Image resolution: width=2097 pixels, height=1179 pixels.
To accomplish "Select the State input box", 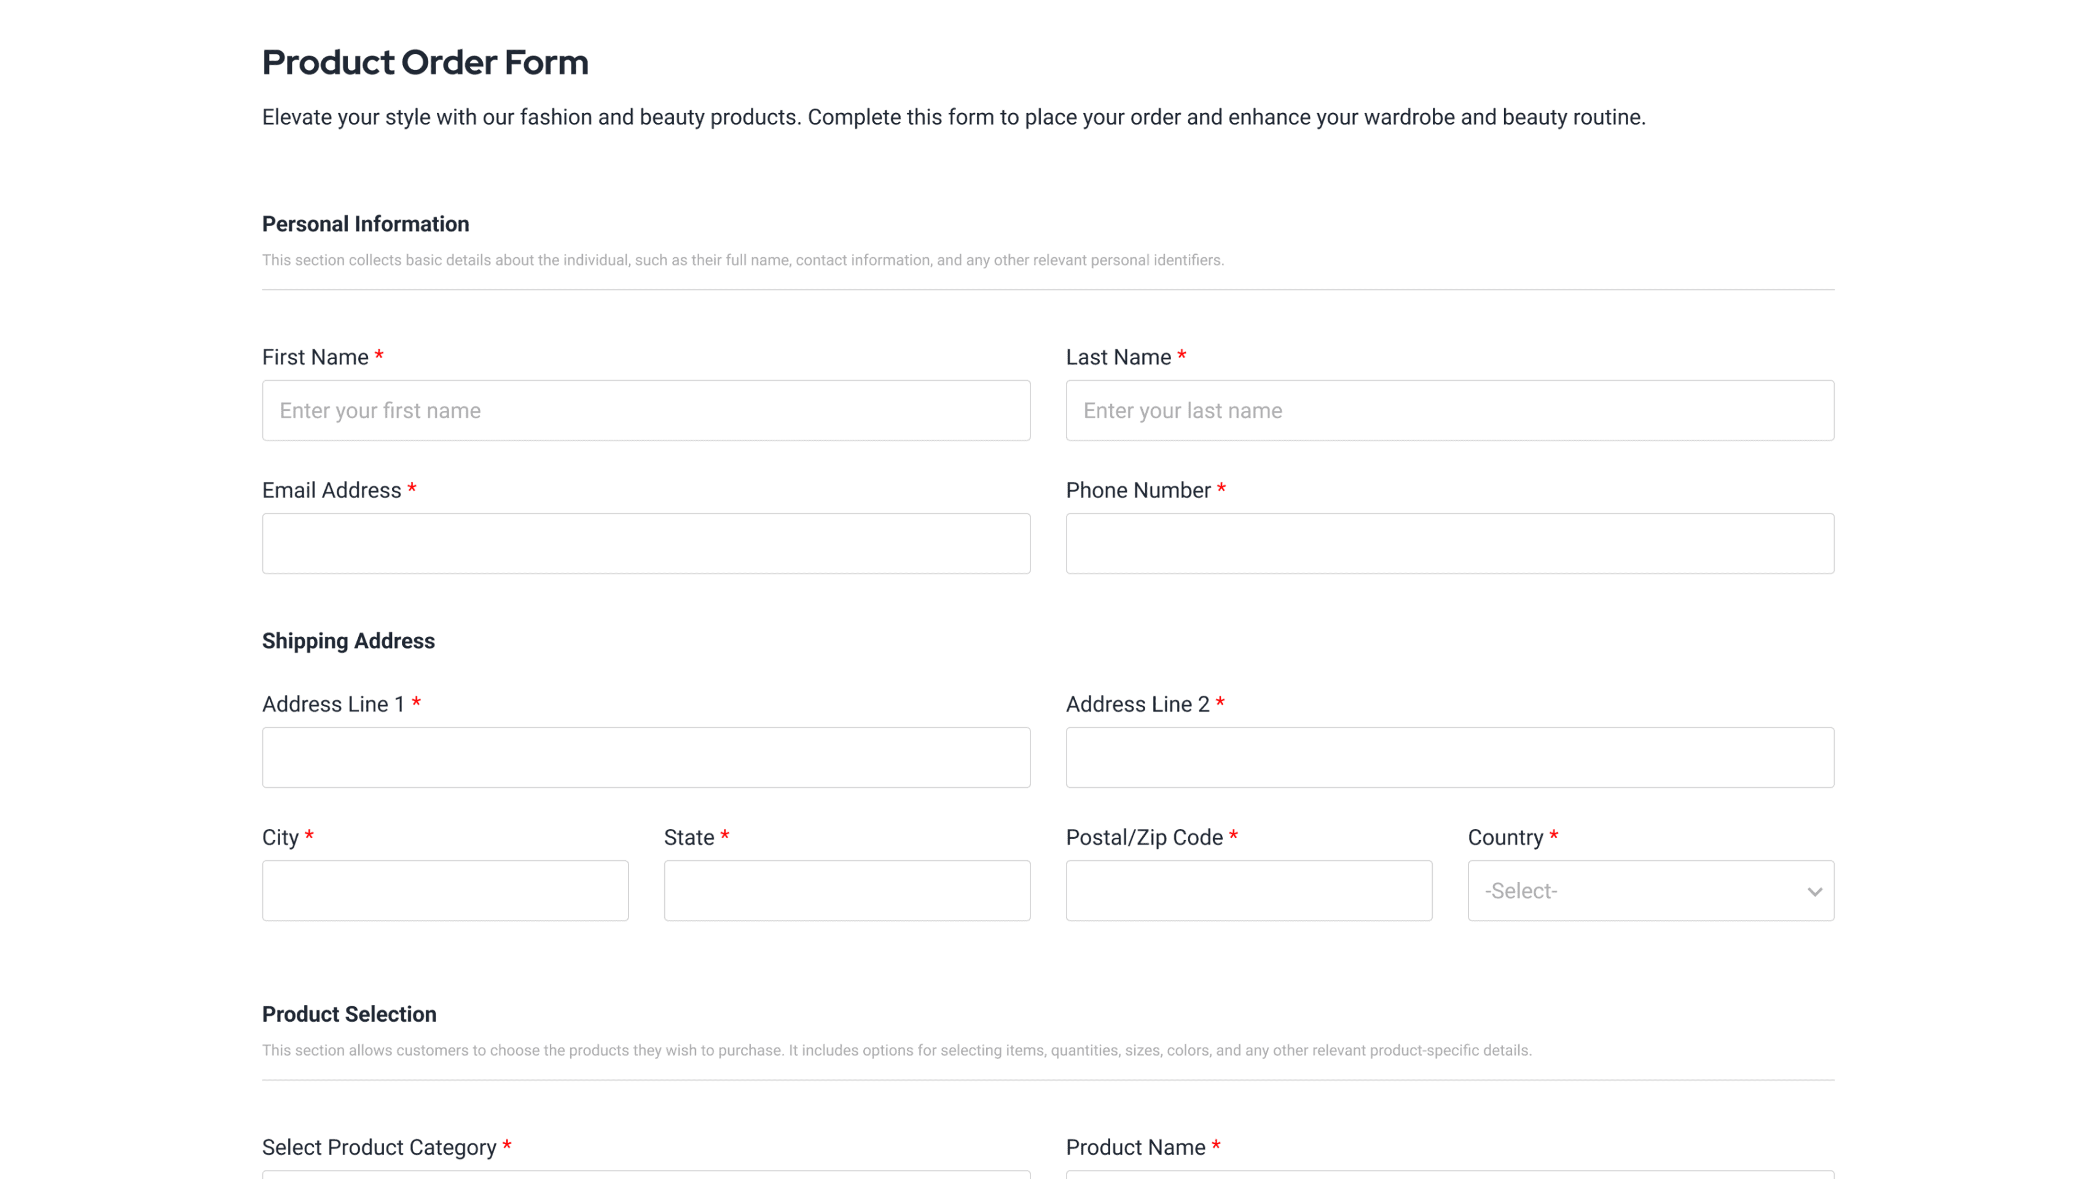I will tap(847, 890).
